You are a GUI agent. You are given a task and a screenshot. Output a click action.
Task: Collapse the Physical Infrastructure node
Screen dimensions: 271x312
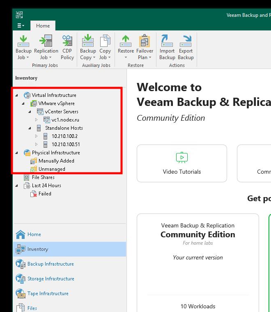coord(17,153)
